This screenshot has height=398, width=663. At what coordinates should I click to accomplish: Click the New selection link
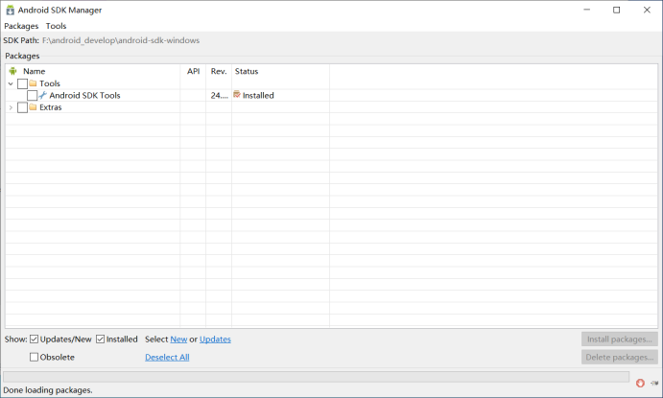point(178,339)
